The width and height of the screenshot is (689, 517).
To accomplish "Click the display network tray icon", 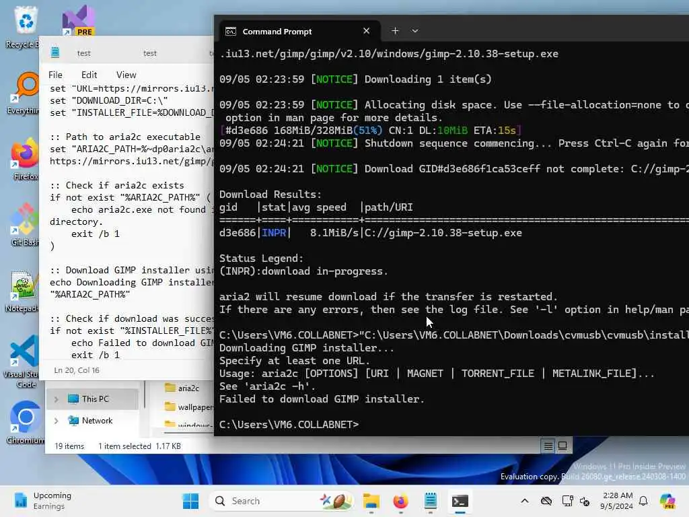I will pyautogui.click(x=567, y=501).
